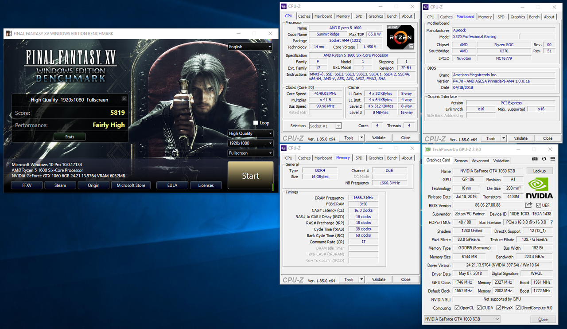Click the Name field AMD Ryzen 5 1600
This screenshot has width=567, height=329.
pyautogui.click(x=345, y=28)
